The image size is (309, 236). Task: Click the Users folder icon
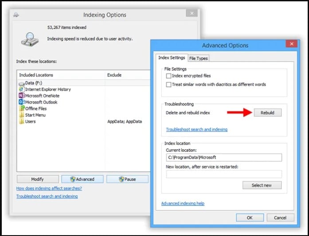point(21,121)
